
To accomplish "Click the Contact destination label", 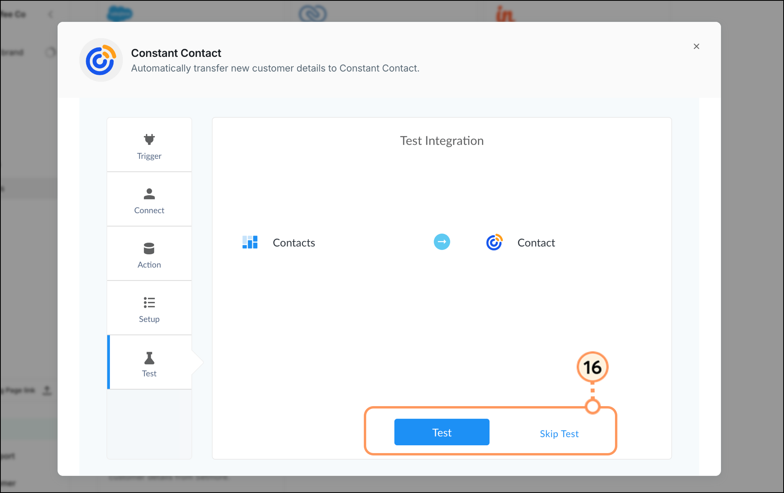I will tap(536, 243).
